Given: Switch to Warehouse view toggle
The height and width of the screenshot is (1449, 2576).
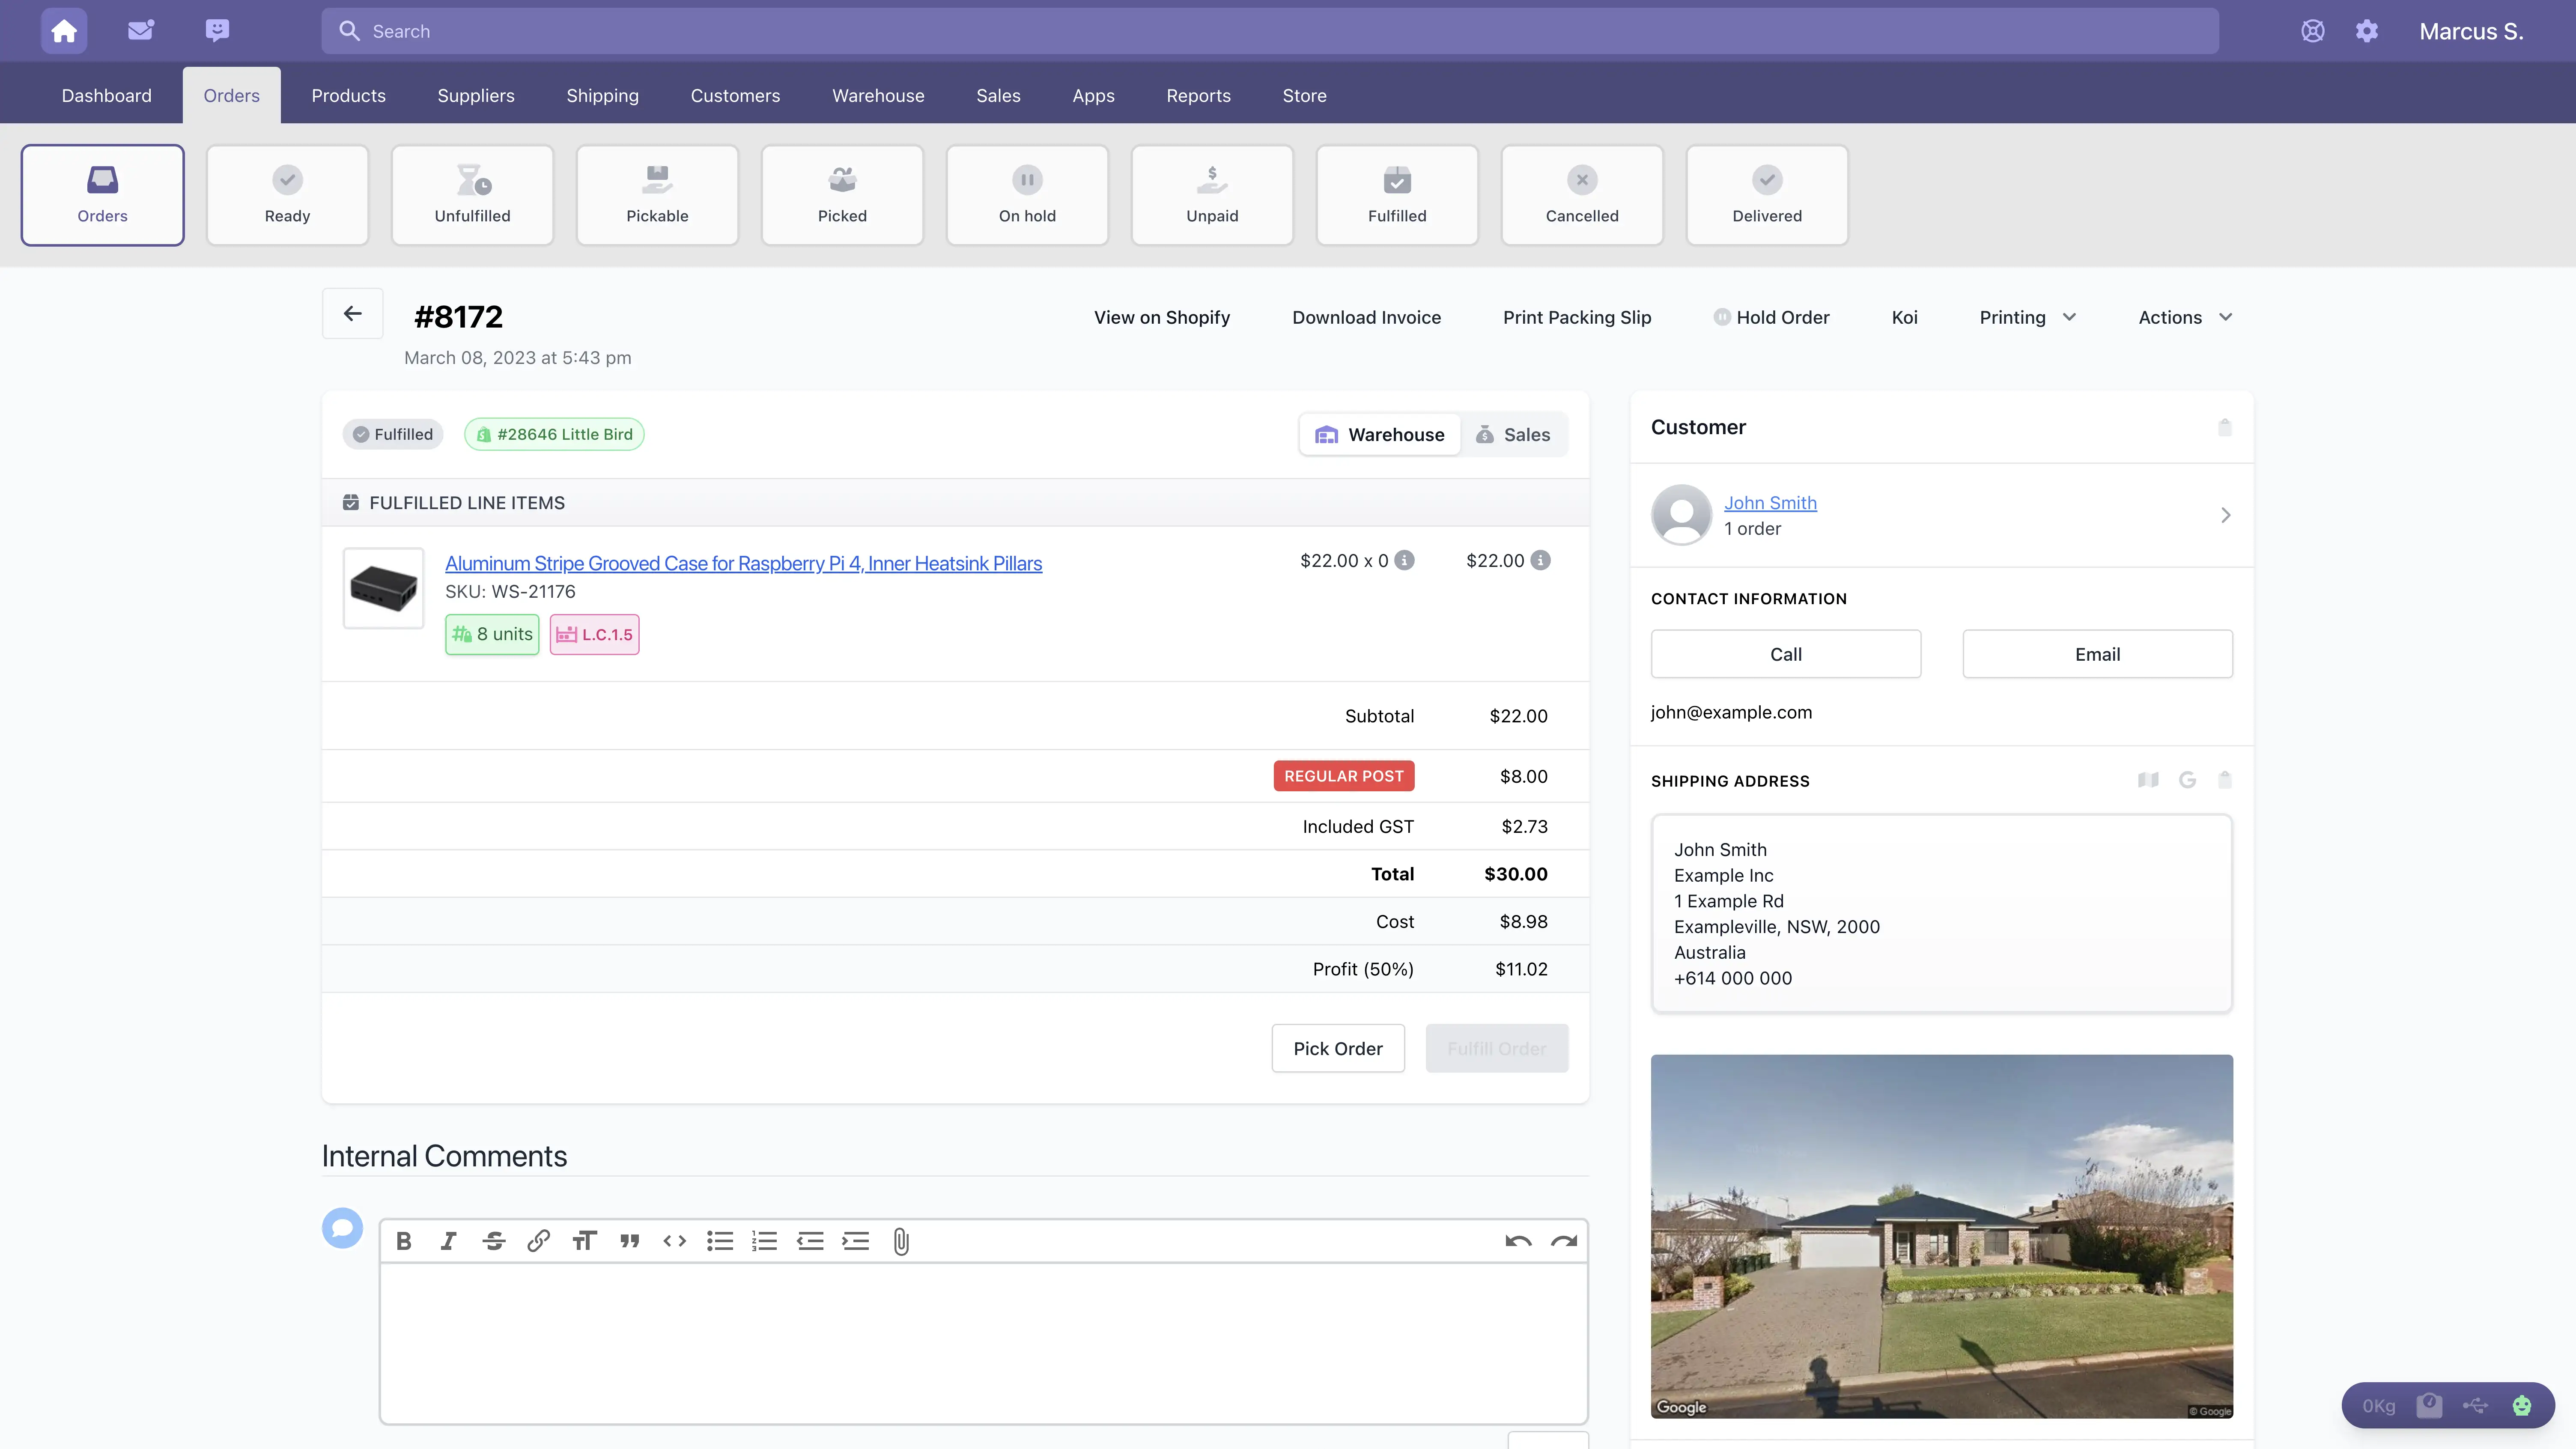Looking at the screenshot, I should click(x=1380, y=435).
